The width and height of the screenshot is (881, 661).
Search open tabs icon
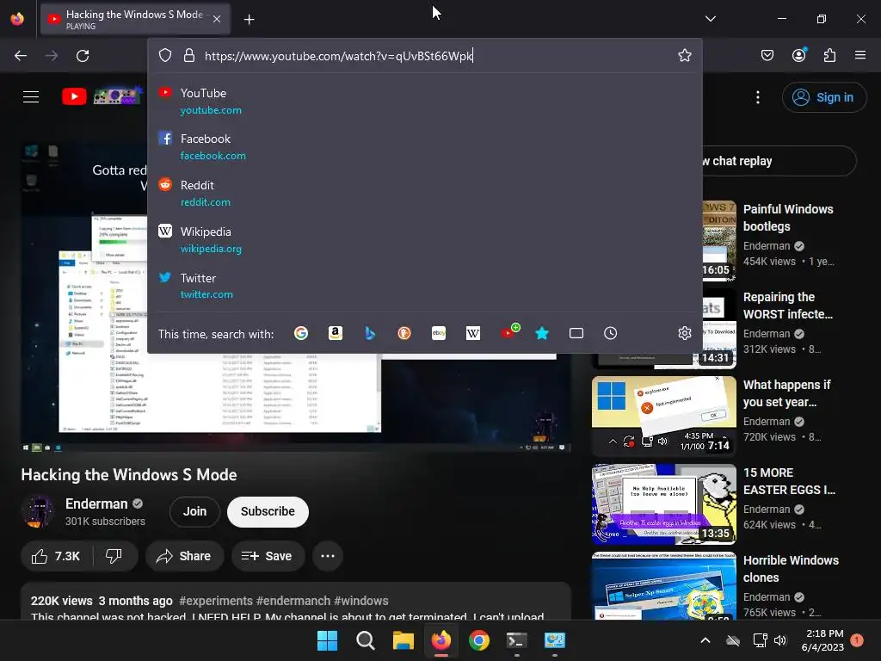click(576, 333)
